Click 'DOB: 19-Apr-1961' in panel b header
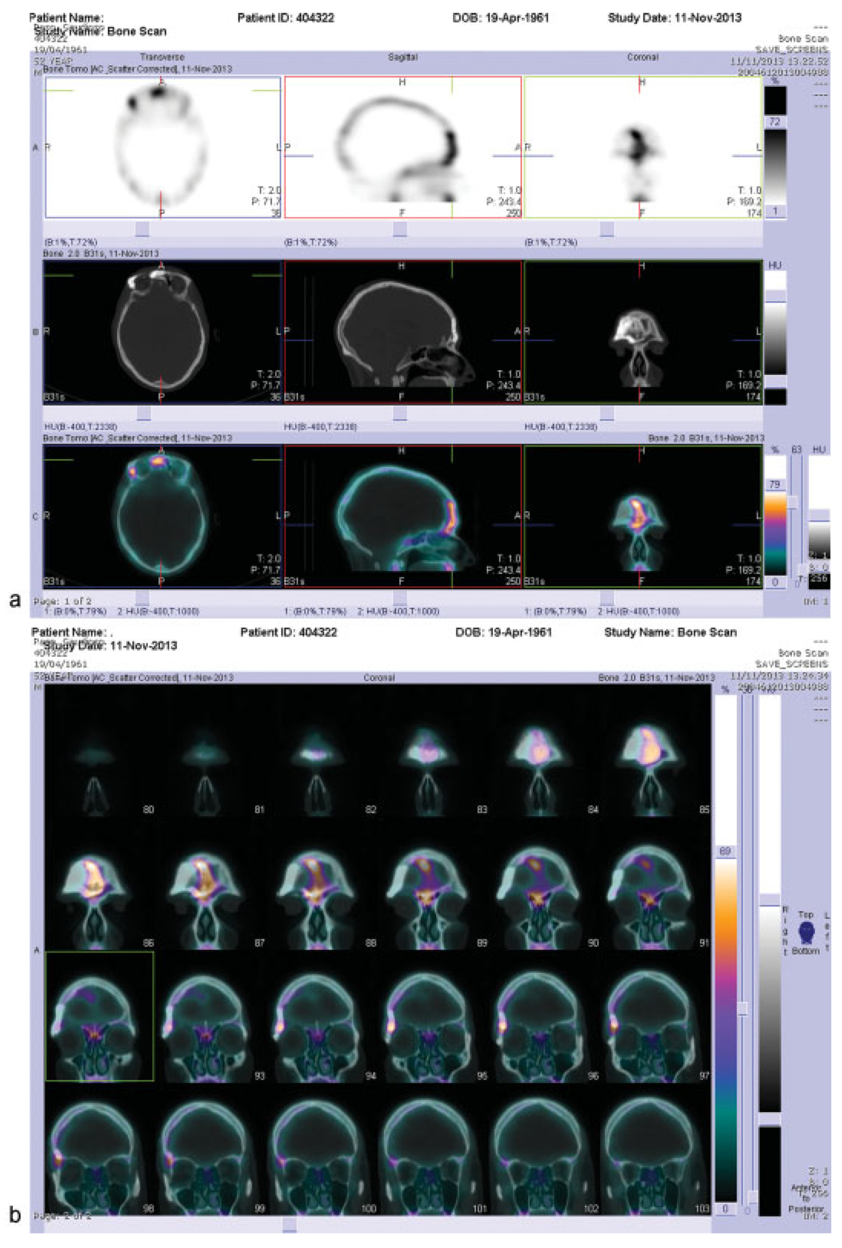842x1248 pixels. 504,632
